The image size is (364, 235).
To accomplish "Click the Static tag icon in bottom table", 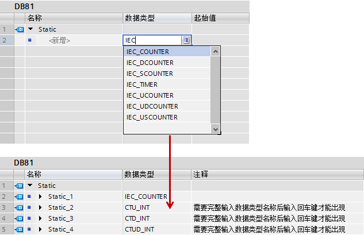I will 19,186.
